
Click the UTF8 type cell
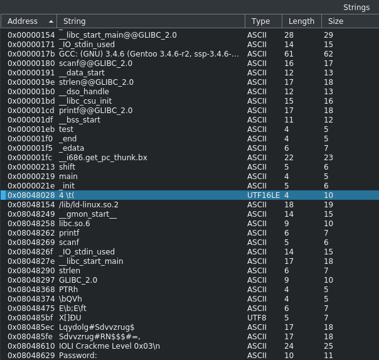pos(257,318)
